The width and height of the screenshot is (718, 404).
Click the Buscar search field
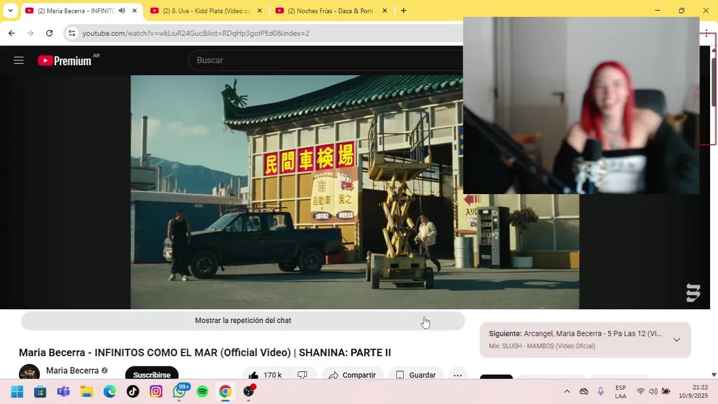coord(326,60)
